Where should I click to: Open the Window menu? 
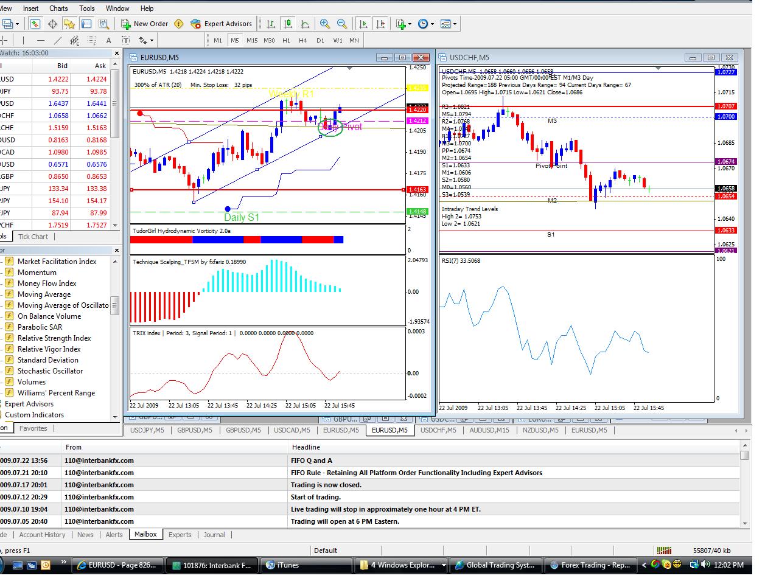click(117, 9)
